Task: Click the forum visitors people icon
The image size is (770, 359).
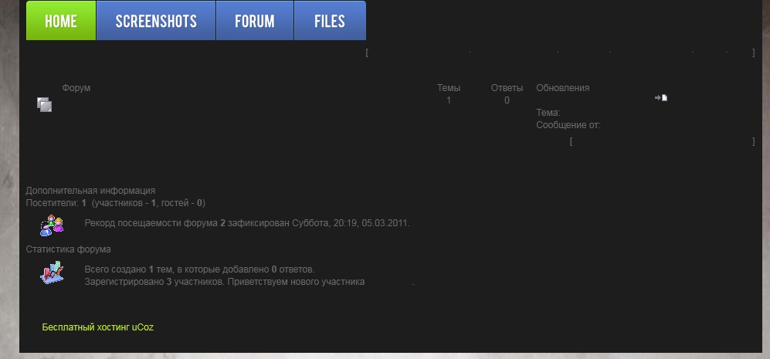Action: (x=52, y=225)
